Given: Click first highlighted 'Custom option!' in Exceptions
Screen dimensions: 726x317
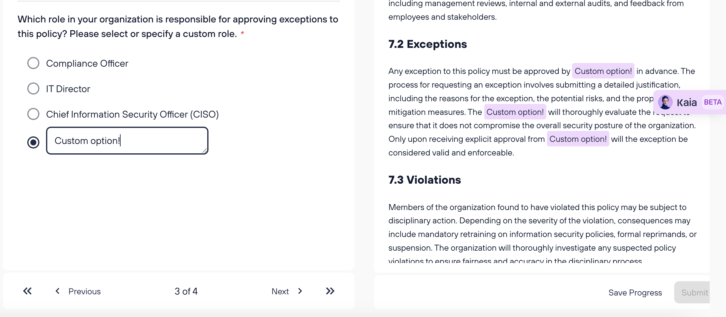Looking at the screenshot, I should click(603, 71).
